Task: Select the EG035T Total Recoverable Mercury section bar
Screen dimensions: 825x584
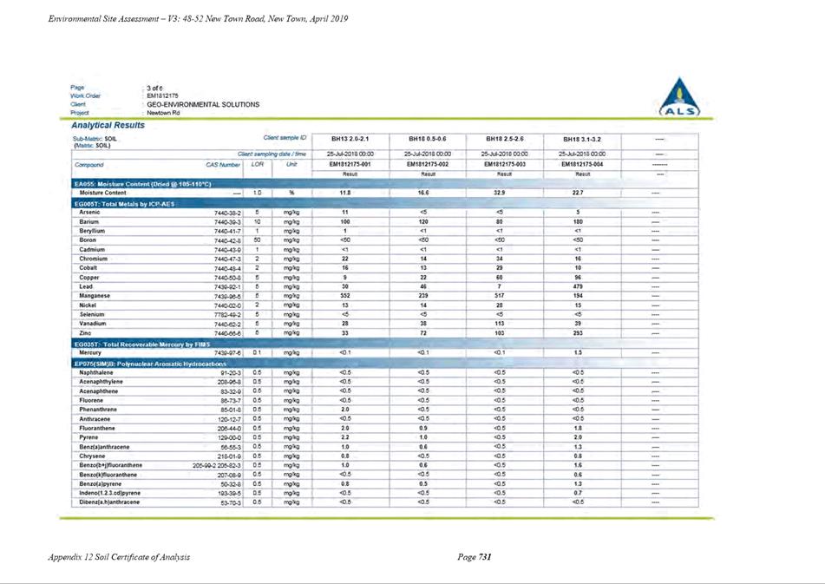Action: click(x=385, y=344)
